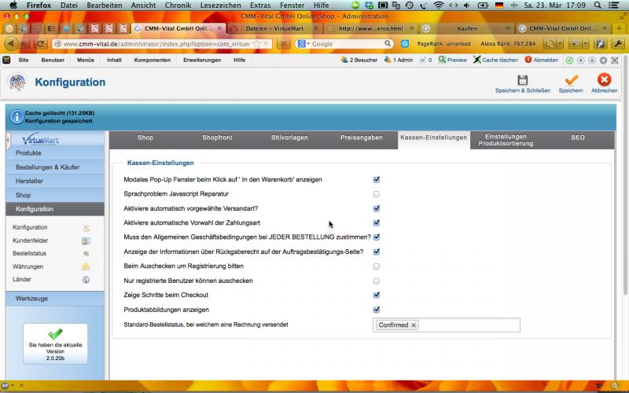Open Kundenfelder via its sidebar icon
629x393 pixels.
click(86, 241)
